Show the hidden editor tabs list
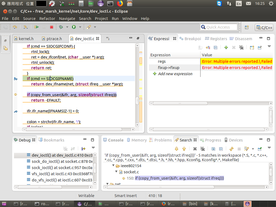Screen dimensions: 276x207 point(108,38)
